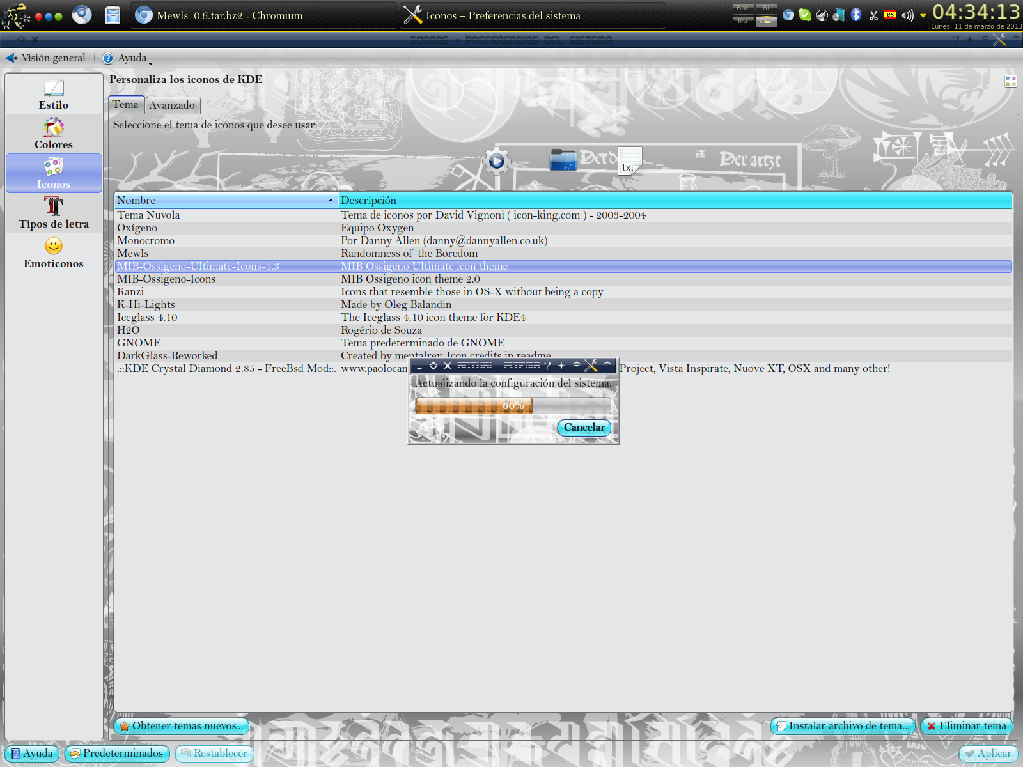Select GNOME icon theme row
Screen dimensions: 1023x767
click(563, 343)
